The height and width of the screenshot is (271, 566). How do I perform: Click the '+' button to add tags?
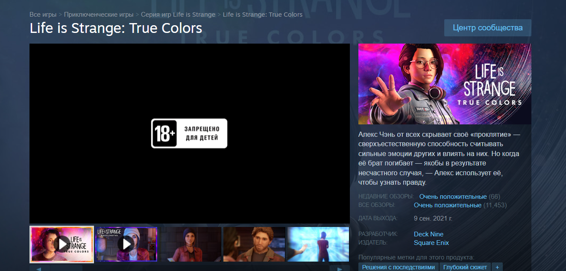click(x=497, y=267)
